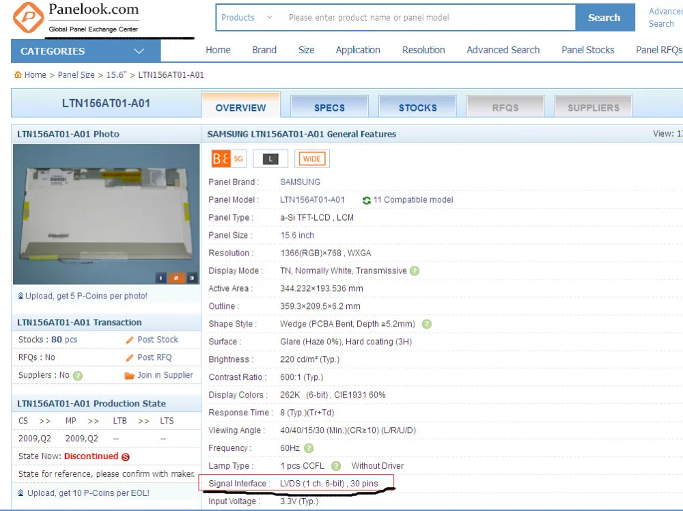Show photo 1 in the panel gallery

[x=161, y=277]
